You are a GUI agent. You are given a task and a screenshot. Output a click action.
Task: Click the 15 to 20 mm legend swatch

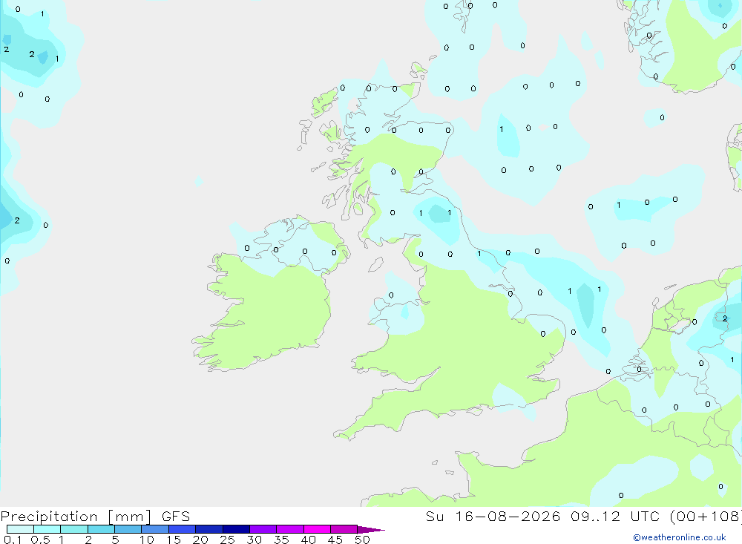[183, 529]
